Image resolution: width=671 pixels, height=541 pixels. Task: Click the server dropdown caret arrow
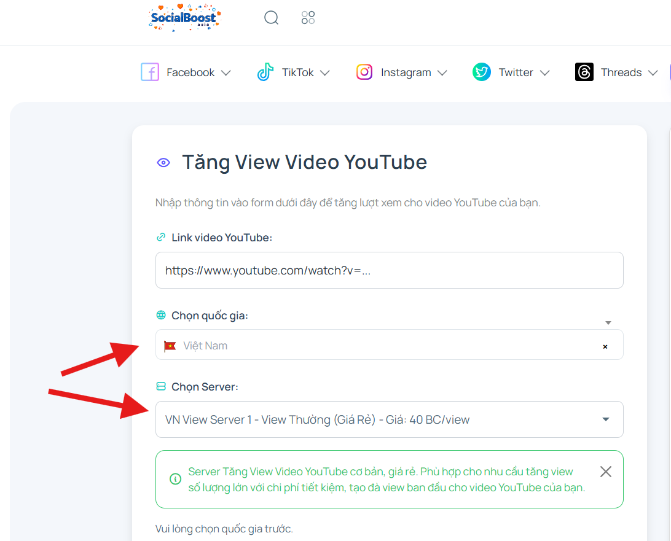point(605,419)
